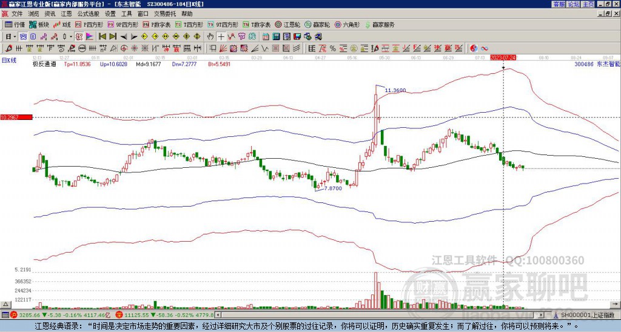The height and width of the screenshot is (332, 621).
Task: Open the 9P四方形 tool
Action: click(123, 24)
